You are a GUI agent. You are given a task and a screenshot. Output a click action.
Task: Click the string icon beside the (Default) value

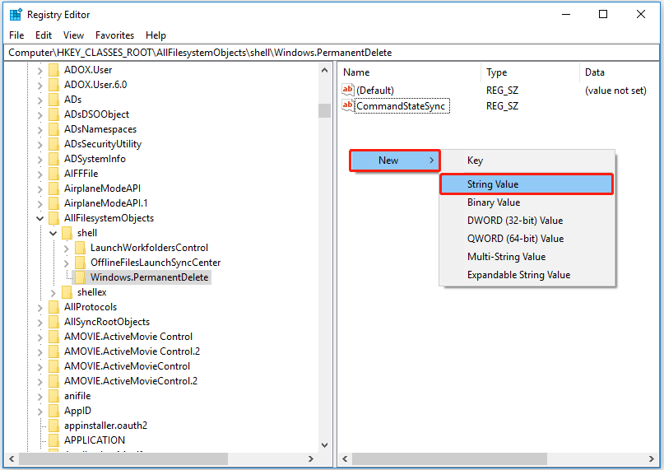click(348, 91)
